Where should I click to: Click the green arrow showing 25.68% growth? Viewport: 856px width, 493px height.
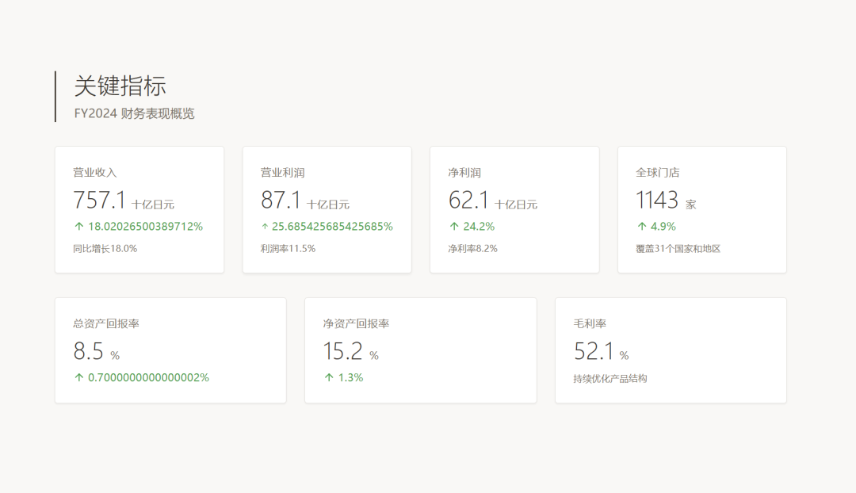click(x=264, y=226)
